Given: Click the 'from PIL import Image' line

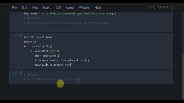Looking at the screenshot, I should pyautogui.click(x=38, y=37).
